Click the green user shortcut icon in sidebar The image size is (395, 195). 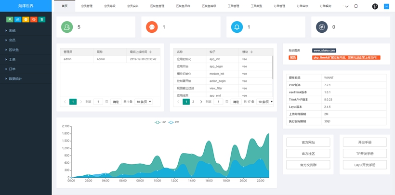coord(10,20)
